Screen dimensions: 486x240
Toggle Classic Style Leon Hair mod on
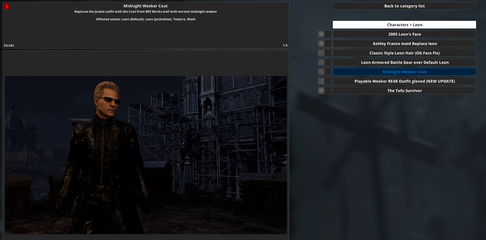(324, 53)
